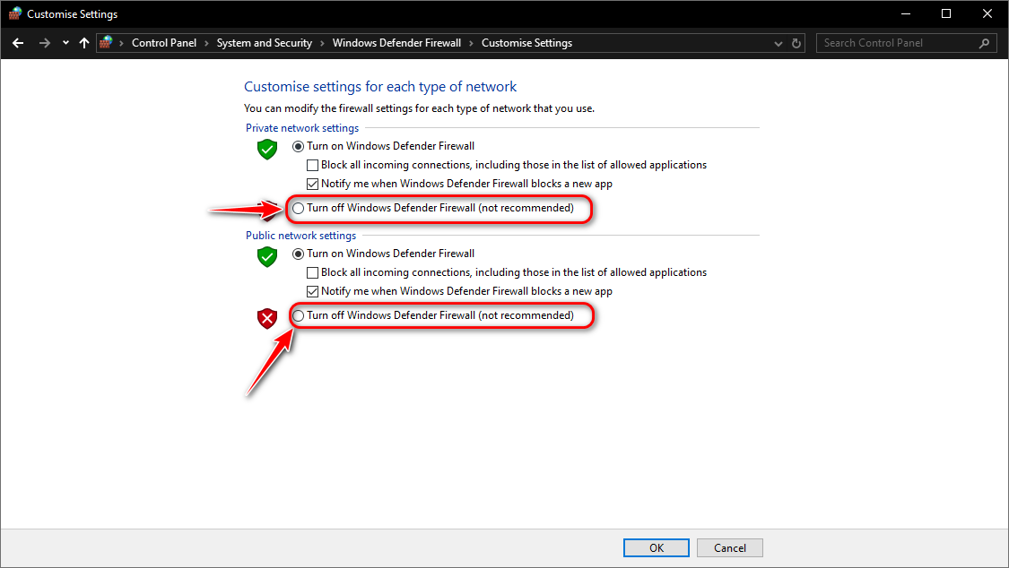Click the OK button to save settings
This screenshot has width=1009, height=568.
[x=656, y=547]
